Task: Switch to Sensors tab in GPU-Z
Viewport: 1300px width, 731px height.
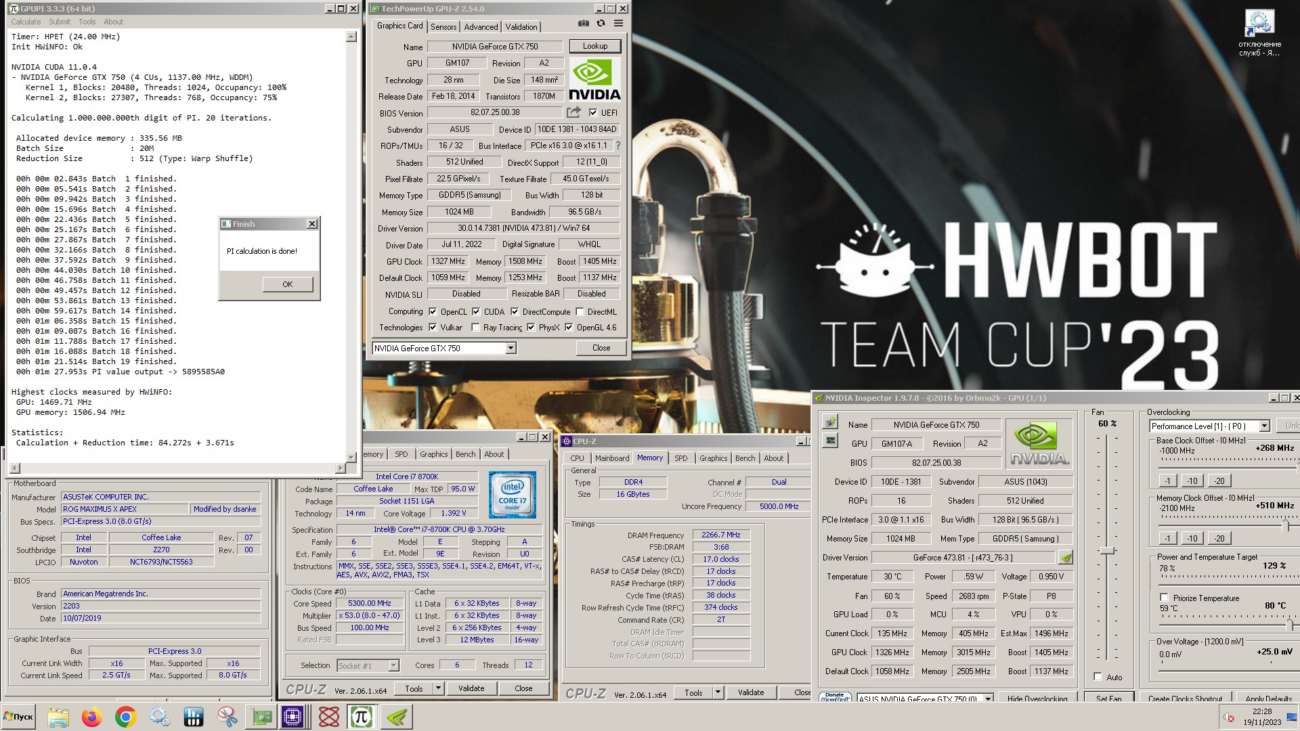Action: [x=443, y=27]
